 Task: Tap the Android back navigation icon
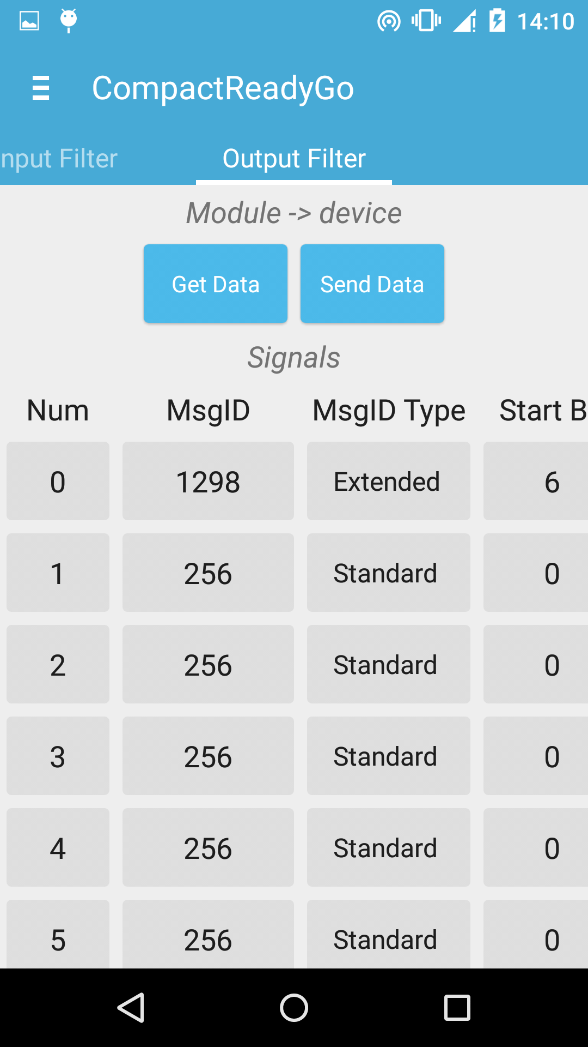point(131,1007)
